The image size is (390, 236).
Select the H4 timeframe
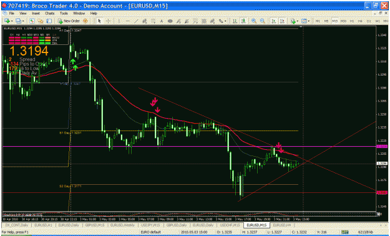[360, 21]
